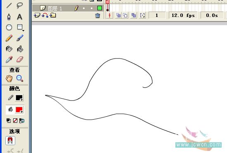Enable Onion Skin
The width and height of the screenshot is (227, 153).
click(118, 15)
